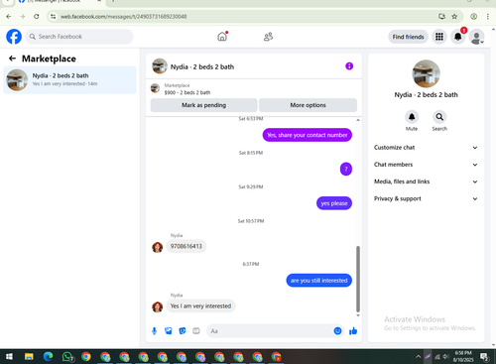This screenshot has width=496, height=364.
Task: Expand Media, files and links section
Action: 426,182
